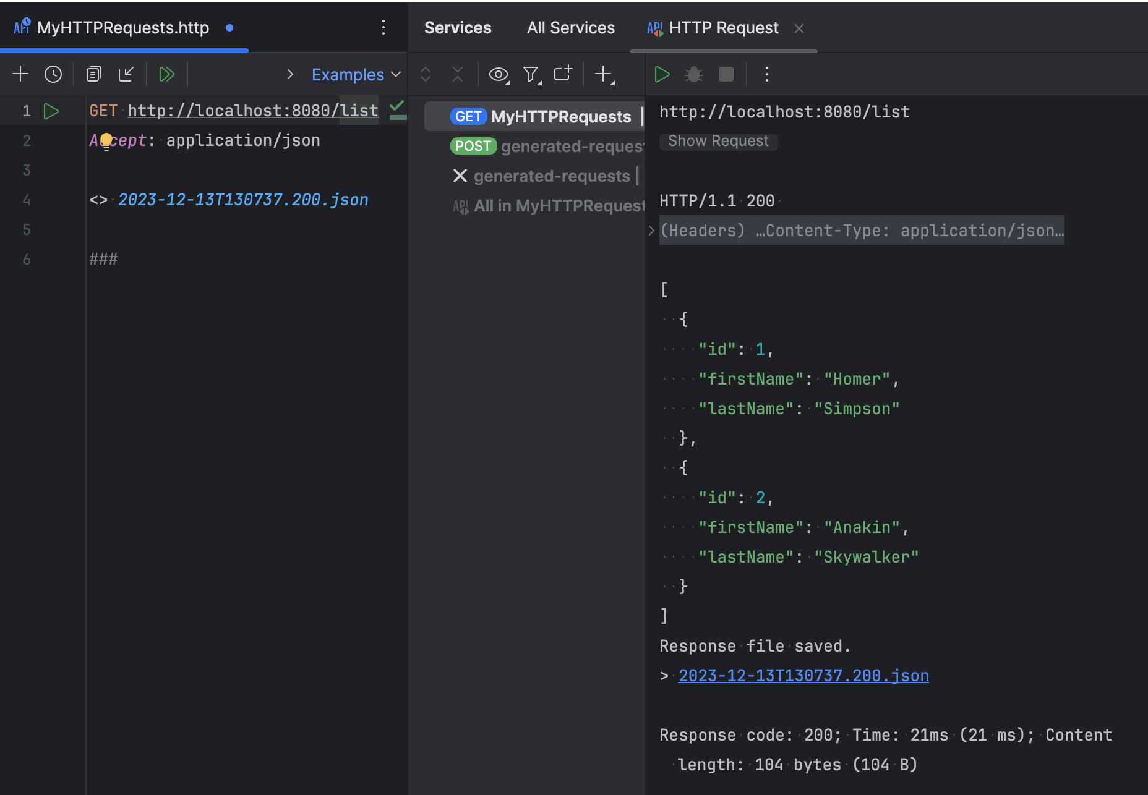The height and width of the screenshot is (795, 1148).
Task: Convert cURL using the import arrow icon
Action: [126, 74]
